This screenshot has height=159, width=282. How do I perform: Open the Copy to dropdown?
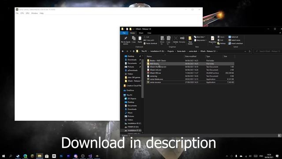[x=168, y=40]
